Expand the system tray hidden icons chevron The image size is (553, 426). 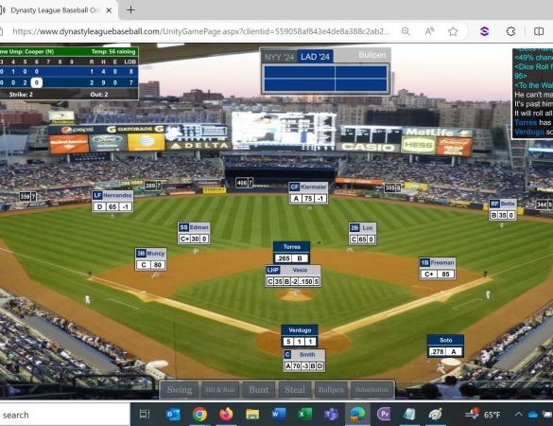[x=518, y=414]
